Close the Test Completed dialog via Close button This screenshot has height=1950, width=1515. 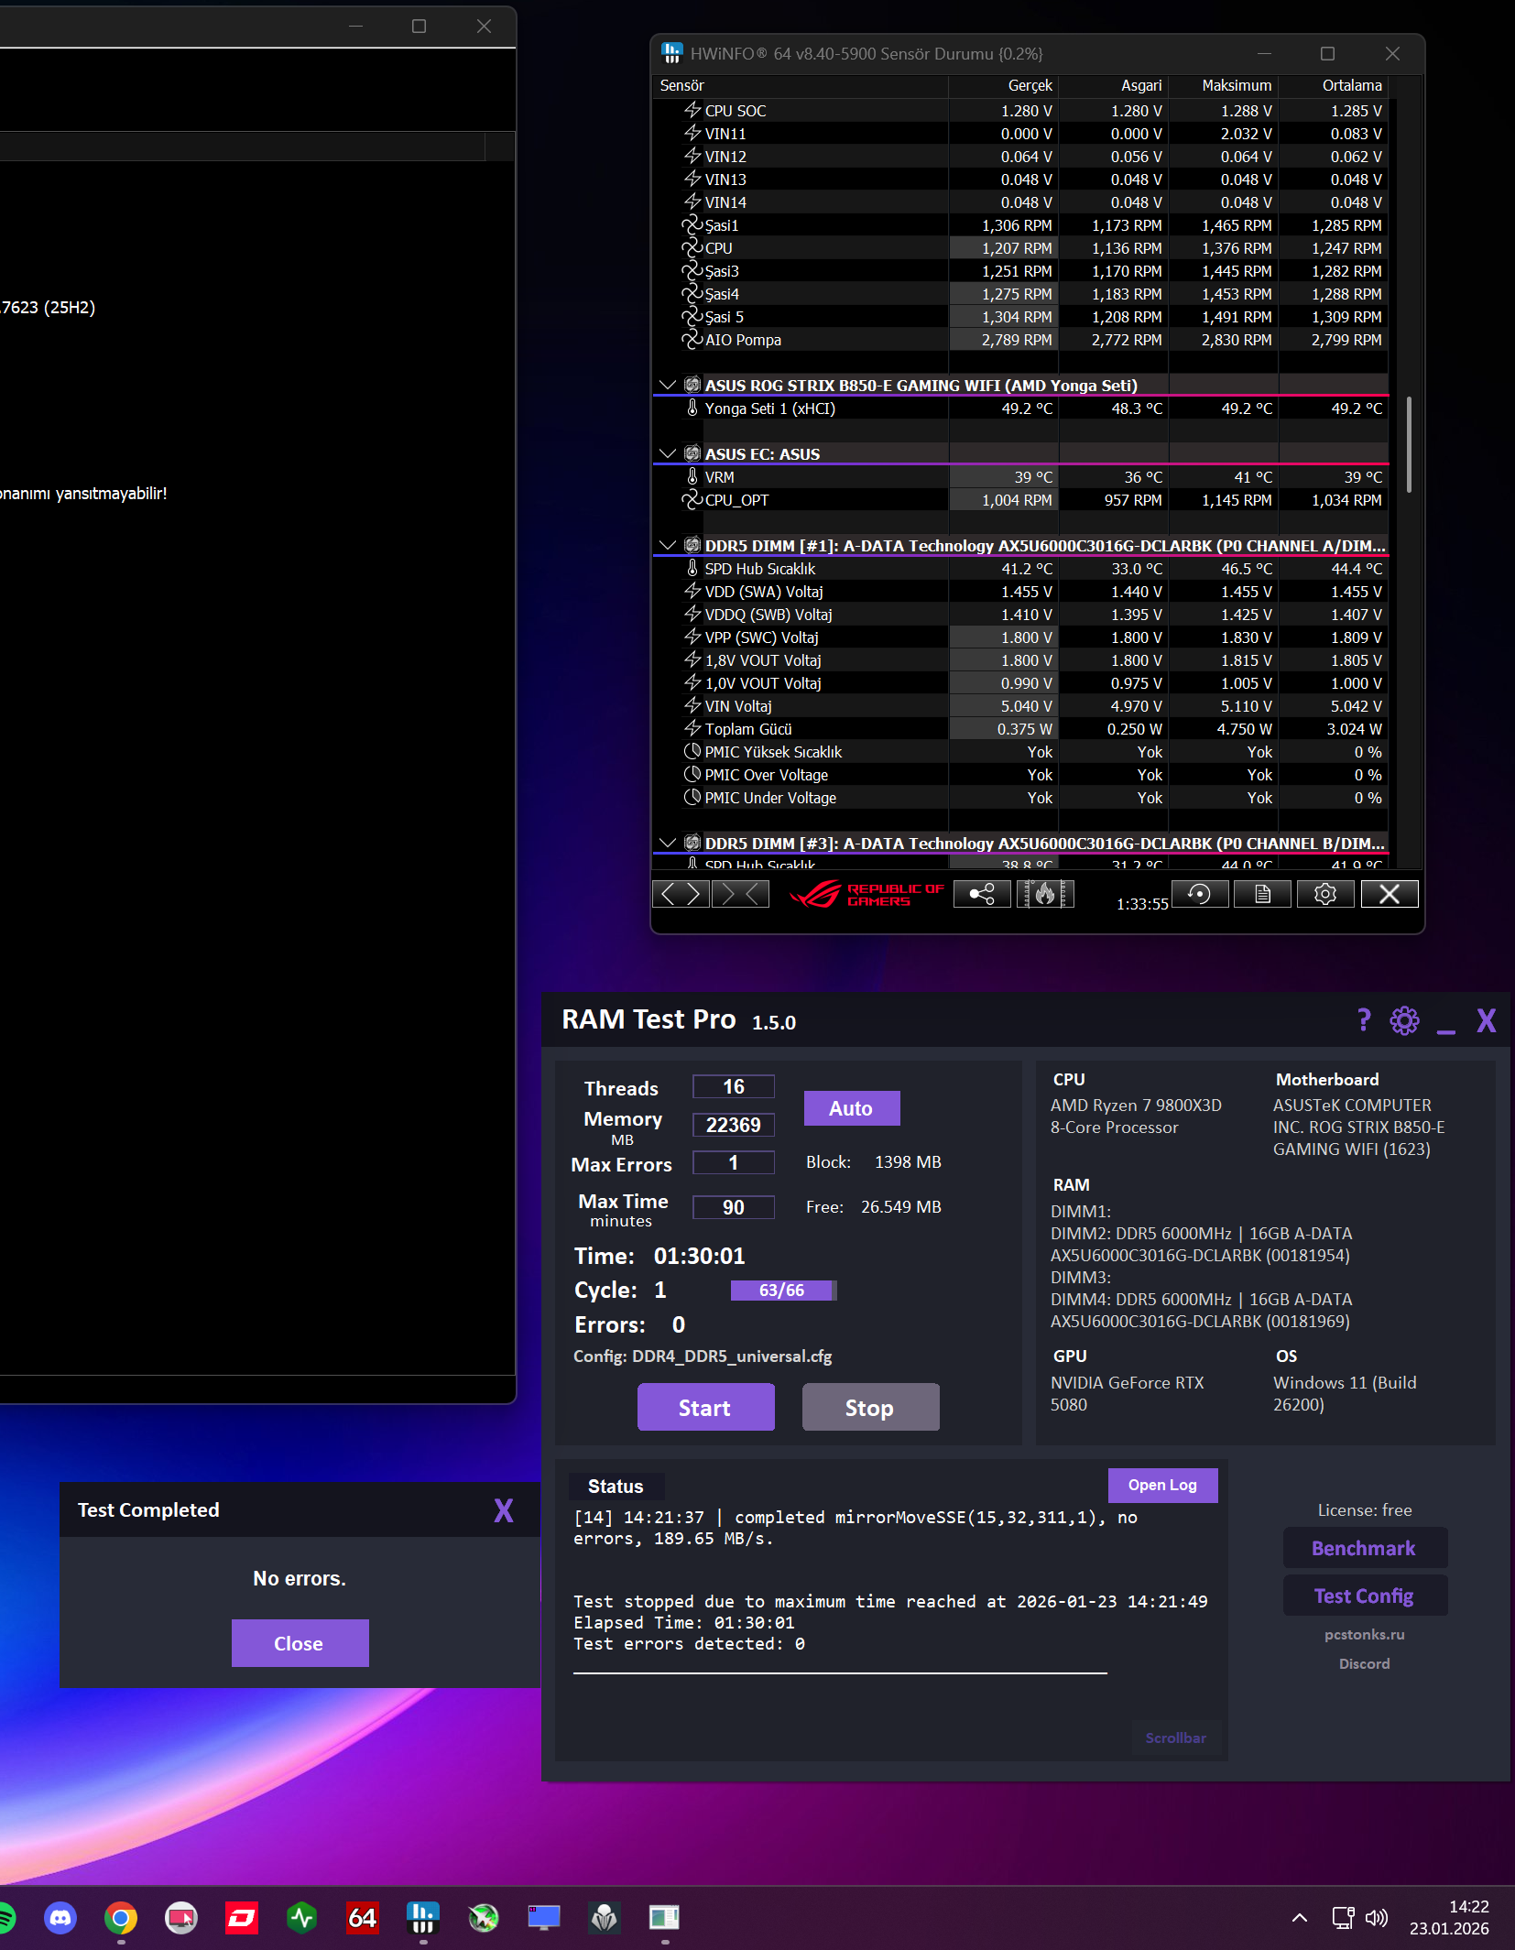point(300,1643)
